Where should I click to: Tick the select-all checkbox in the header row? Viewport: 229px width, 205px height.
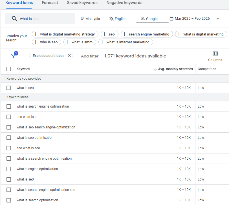point(8,69)
